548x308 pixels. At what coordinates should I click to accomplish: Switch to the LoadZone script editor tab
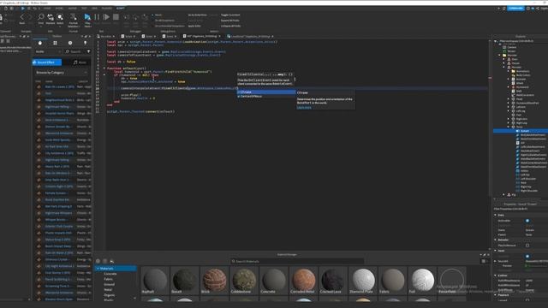250,36
